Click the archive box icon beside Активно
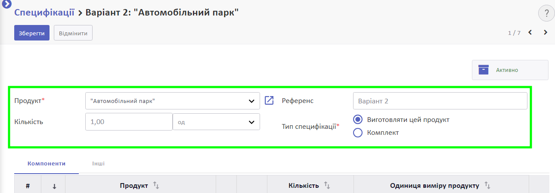This screenshot has height=193, width=555. click(x=484, y=70)
